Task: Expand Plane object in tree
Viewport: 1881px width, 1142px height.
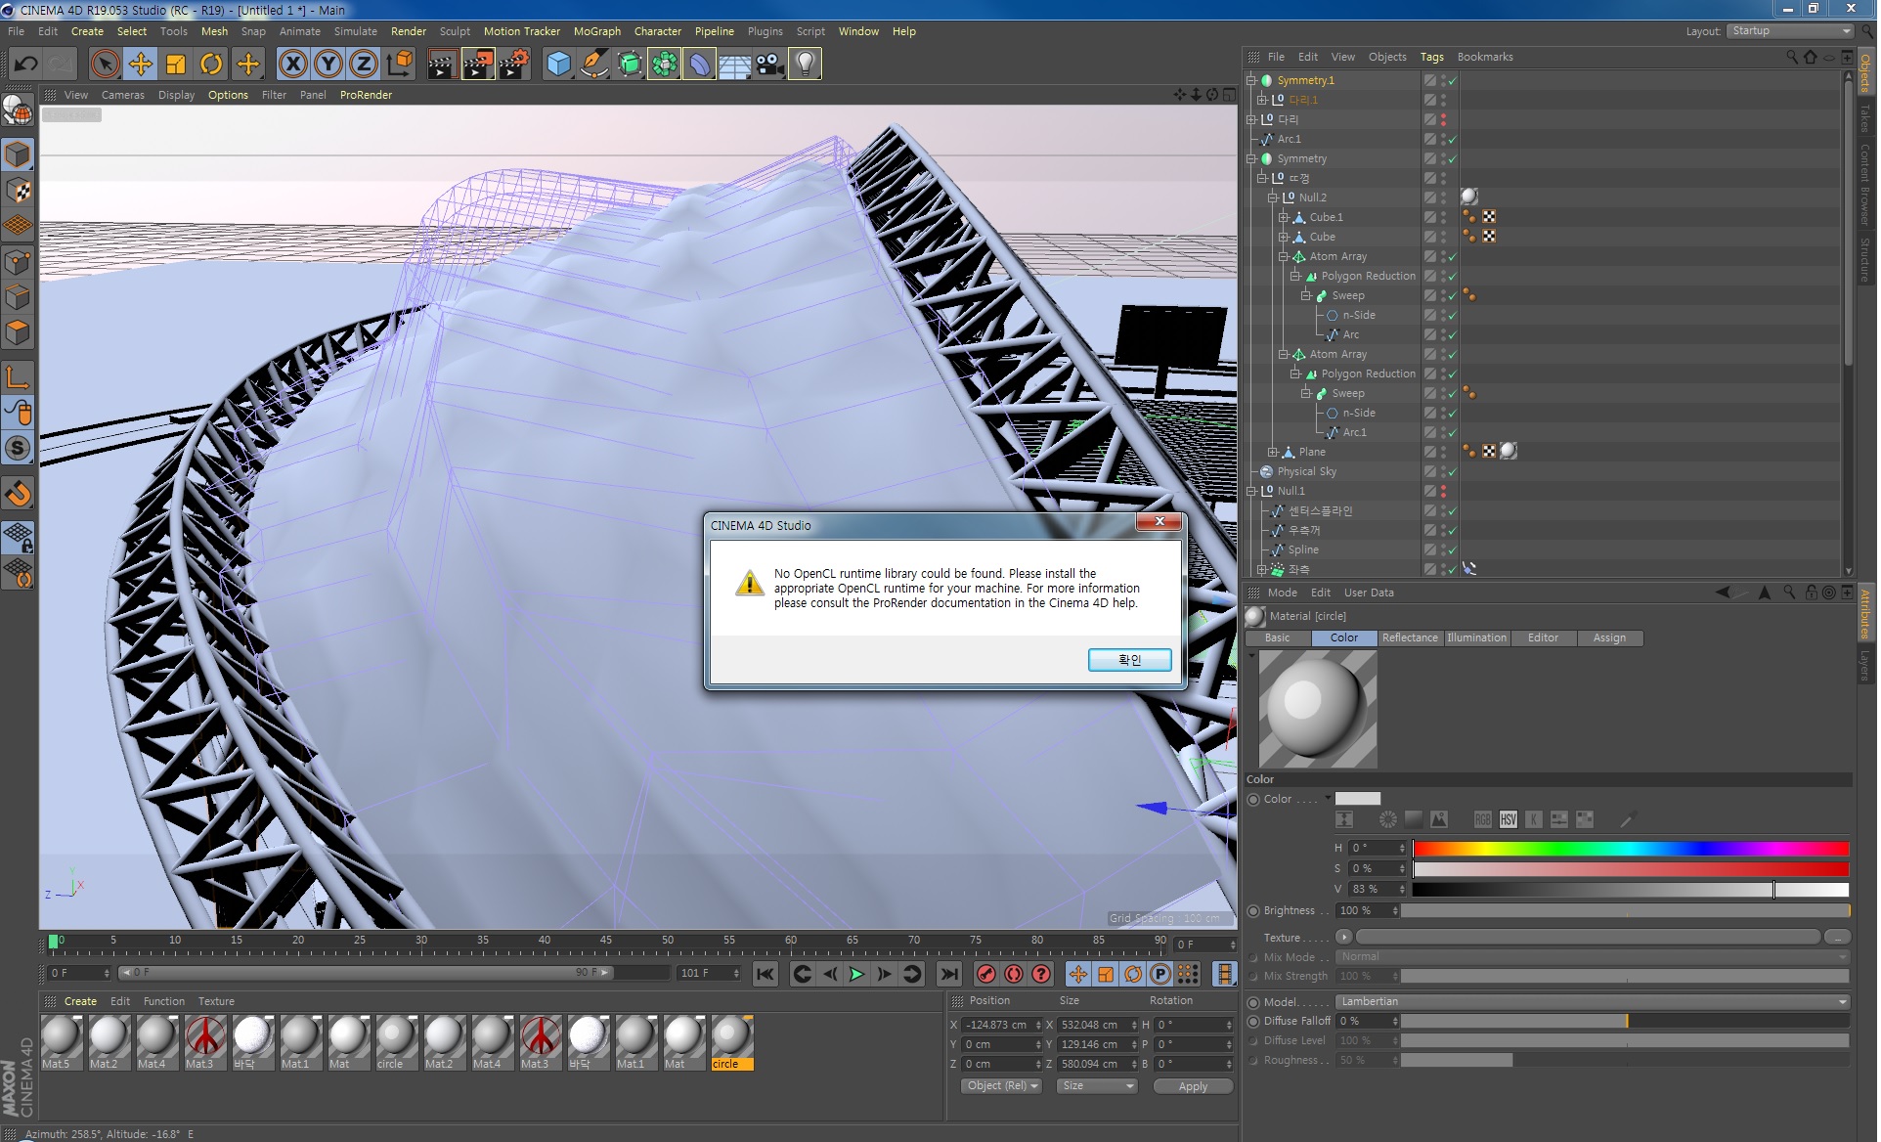Action: pos(1273,452)
